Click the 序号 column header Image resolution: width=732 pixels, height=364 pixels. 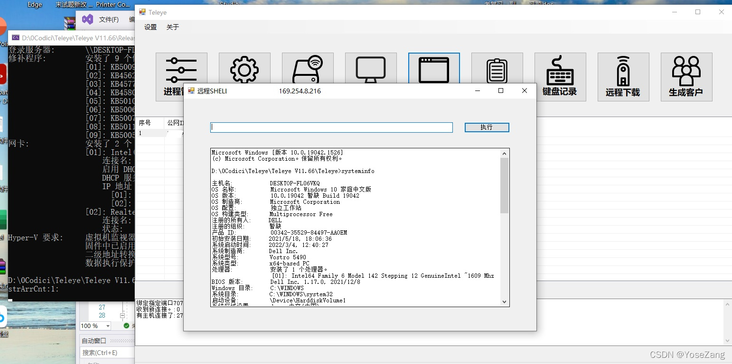tap(145, 123)
